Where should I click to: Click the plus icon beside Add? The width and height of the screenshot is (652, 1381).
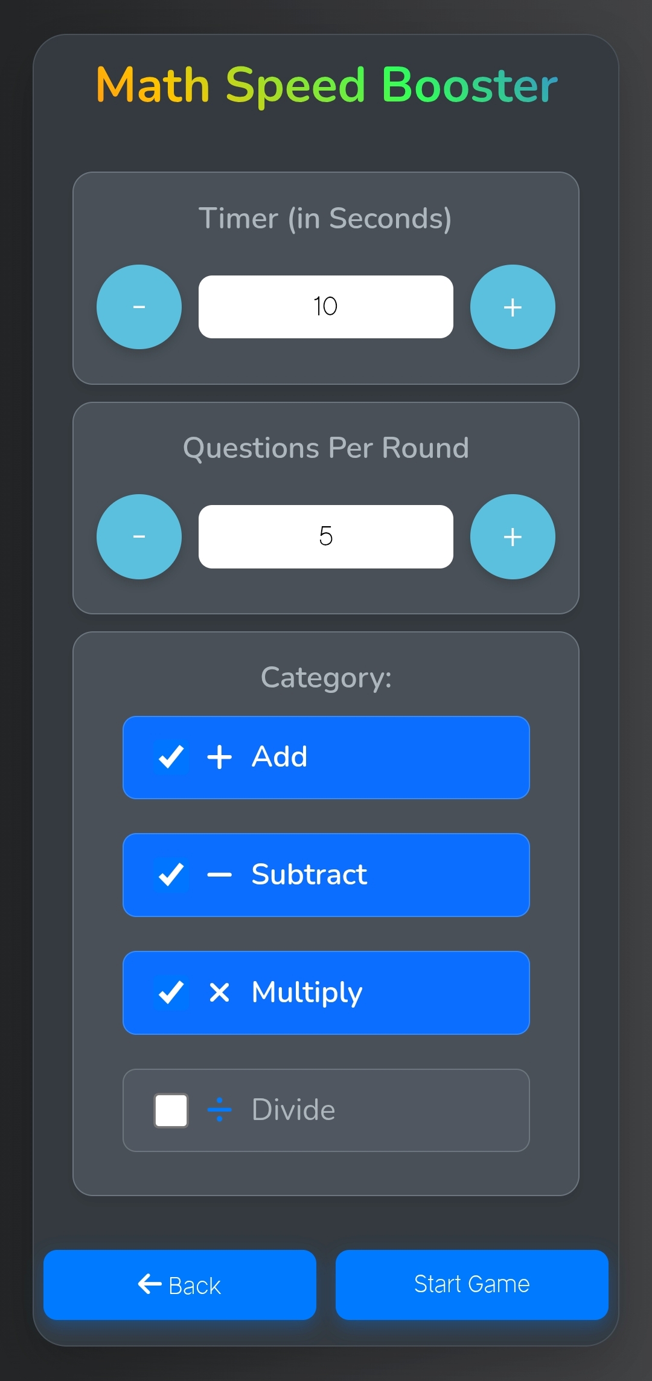(x=219, y=757)
